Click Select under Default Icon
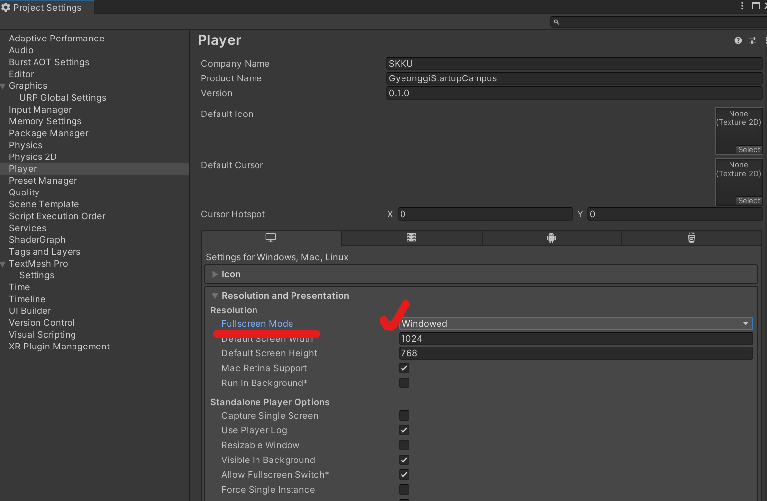This screenshot has width=767, height=501. 749,150
